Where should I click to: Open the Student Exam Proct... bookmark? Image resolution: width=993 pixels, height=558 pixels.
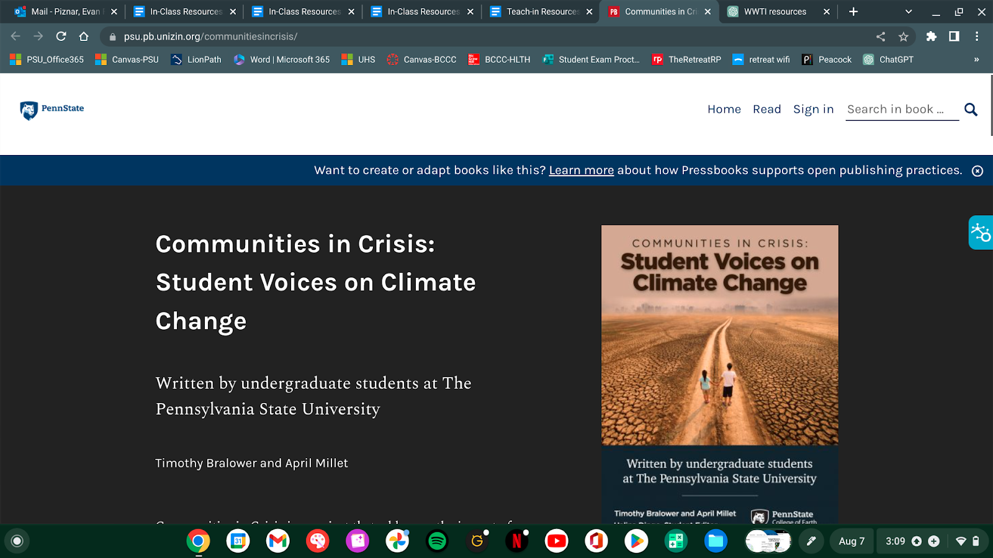591,60
